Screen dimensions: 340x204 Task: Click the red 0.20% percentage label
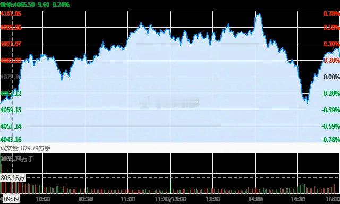click(x=331, y=61)
